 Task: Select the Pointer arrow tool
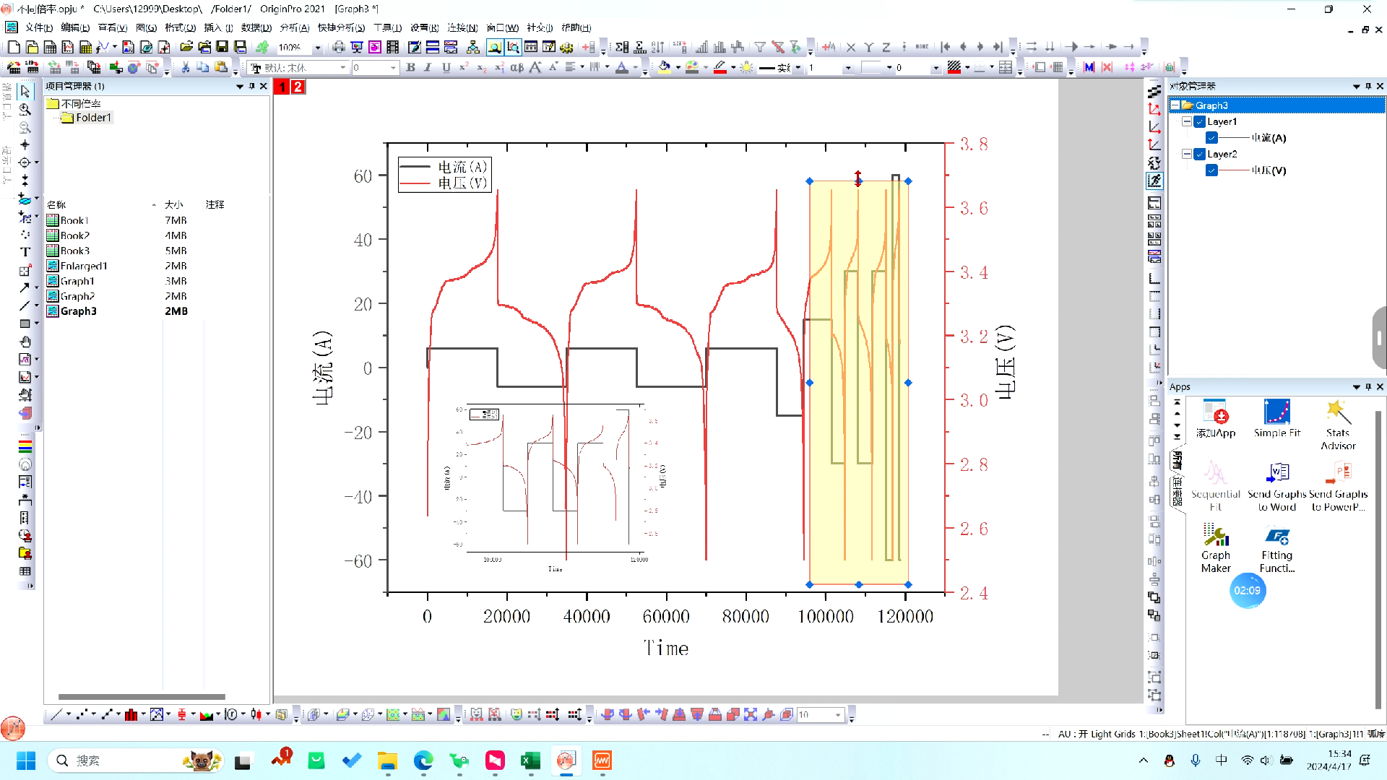click(x=25, y=92)
